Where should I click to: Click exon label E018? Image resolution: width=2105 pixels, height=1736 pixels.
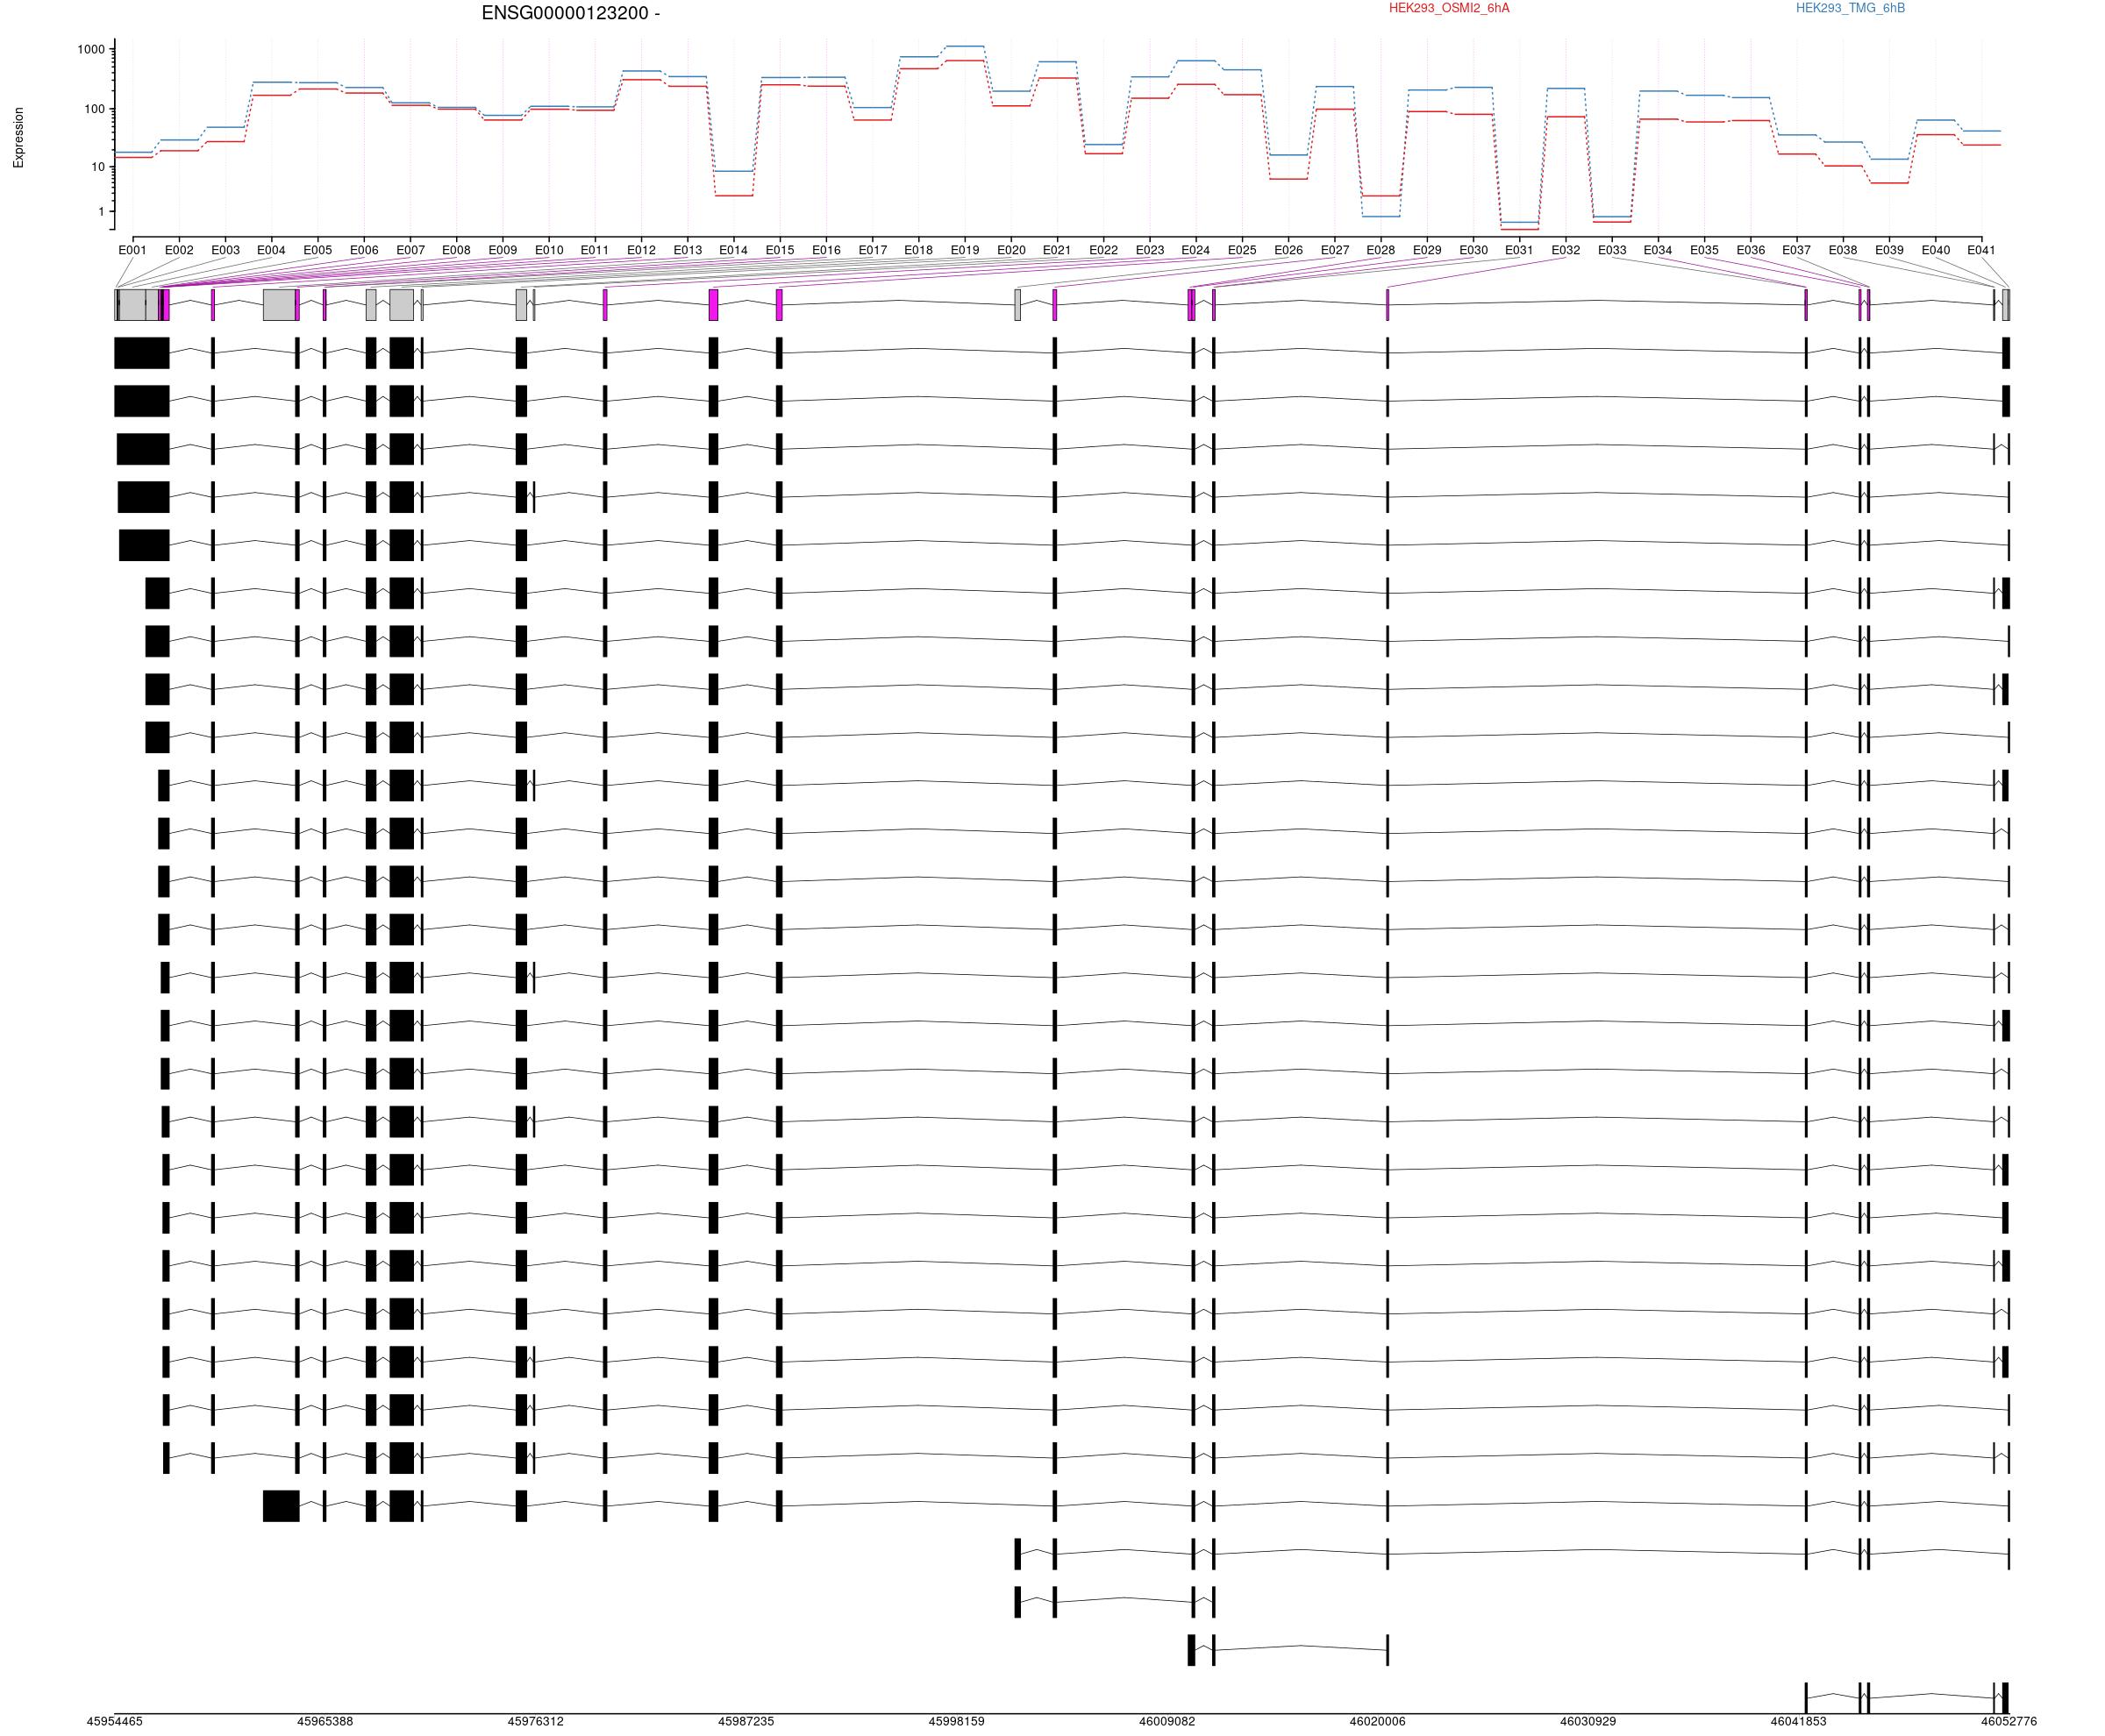[x=918, y=250]
